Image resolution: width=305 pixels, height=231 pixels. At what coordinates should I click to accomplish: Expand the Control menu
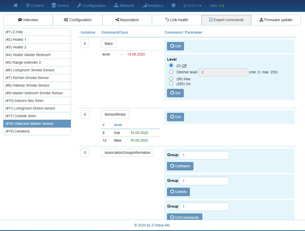click(x=35, y=6)
